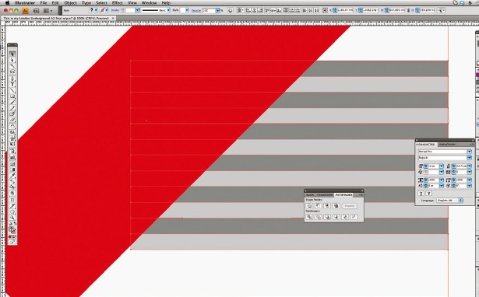Click the Stroke link in control bar
The height and width of the screenshot is (297, 479).
(114, 10)
